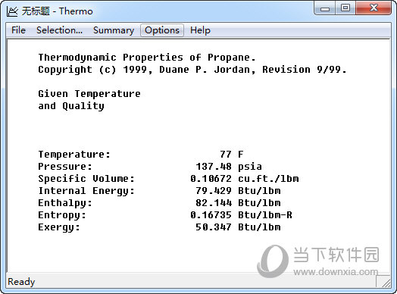Image resolution: width=397 pixels, height=294 pixels.
Task: Click the 'Pressure:' label
Action: pos(65,167)
